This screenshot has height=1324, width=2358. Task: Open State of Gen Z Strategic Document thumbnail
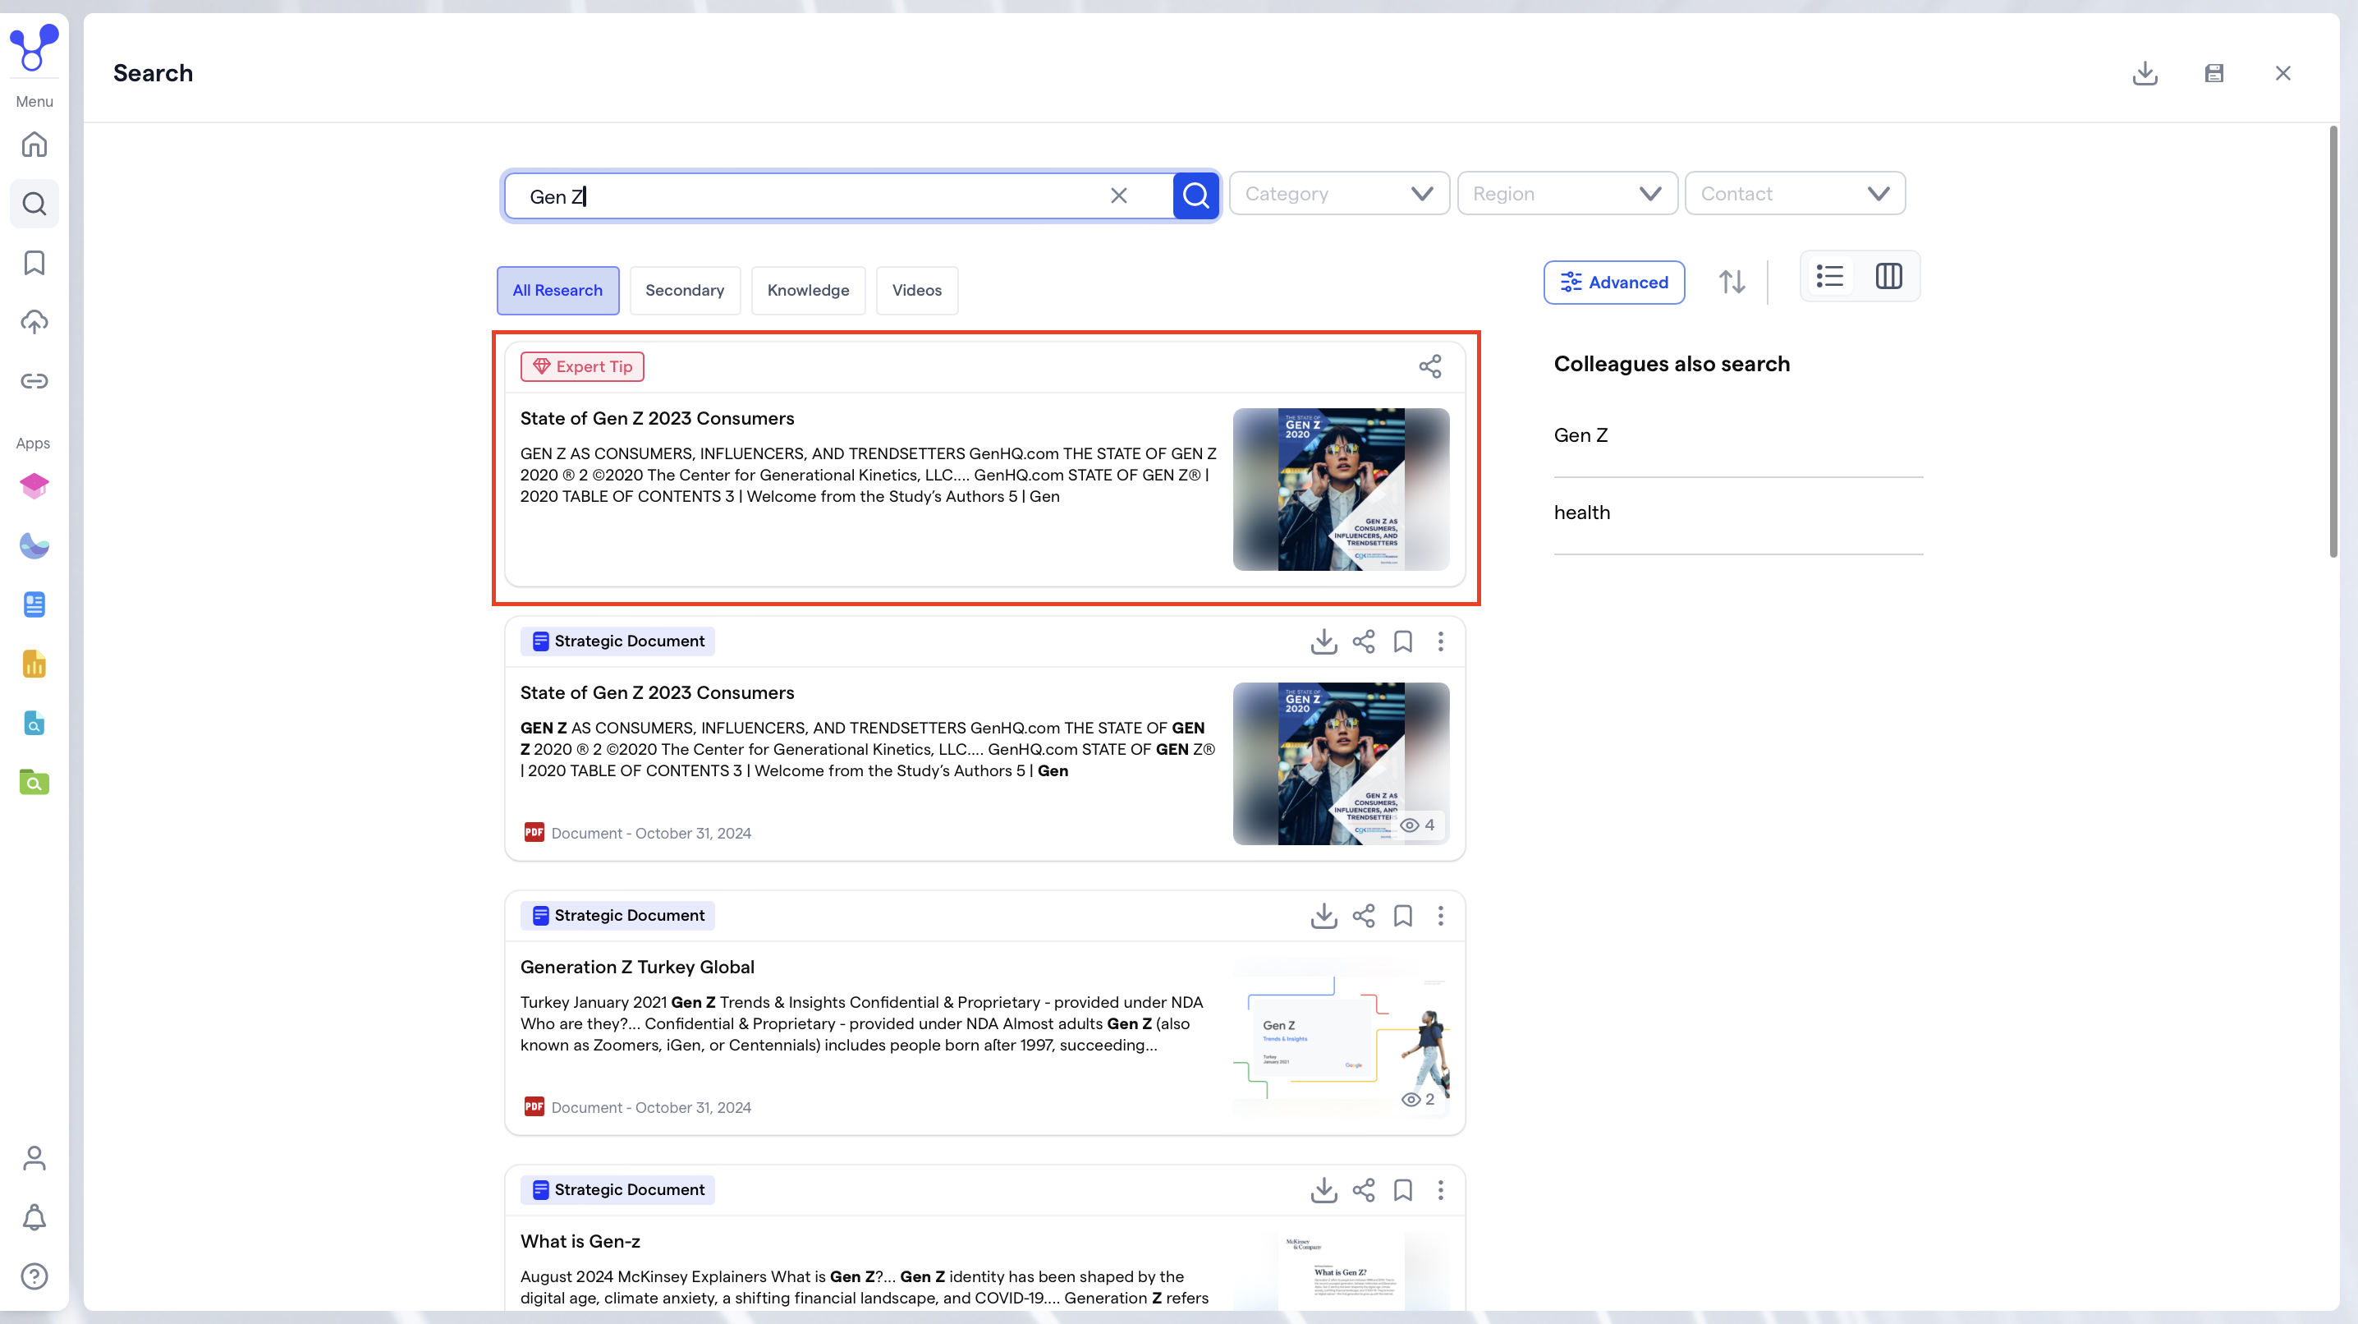(1341, 764)
